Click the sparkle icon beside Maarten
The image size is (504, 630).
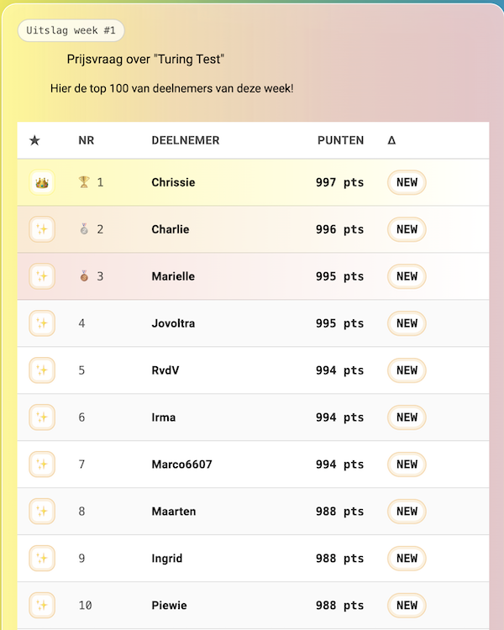coord(42,512)
